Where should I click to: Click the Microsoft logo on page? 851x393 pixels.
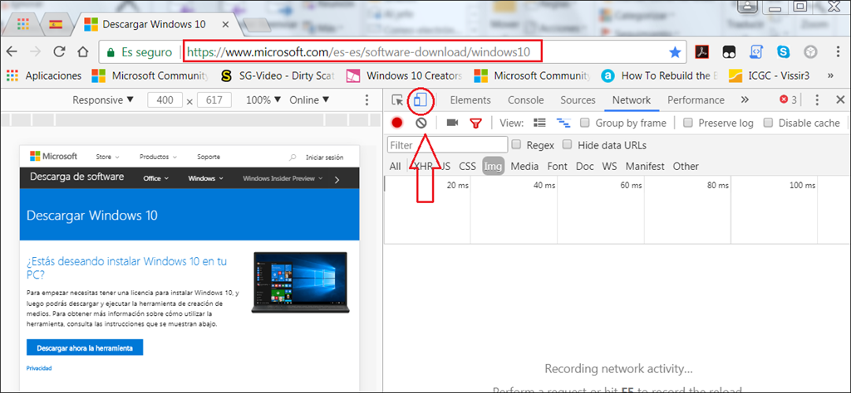pos(53,157)
